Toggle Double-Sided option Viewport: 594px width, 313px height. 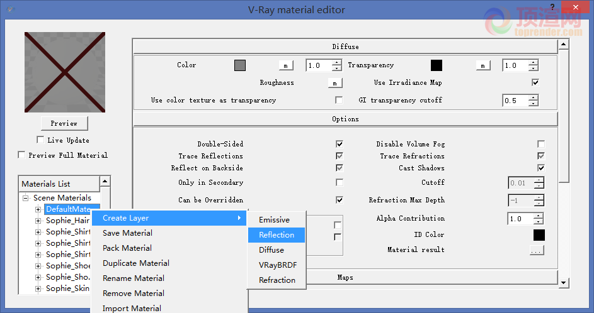tap(340, 144)
